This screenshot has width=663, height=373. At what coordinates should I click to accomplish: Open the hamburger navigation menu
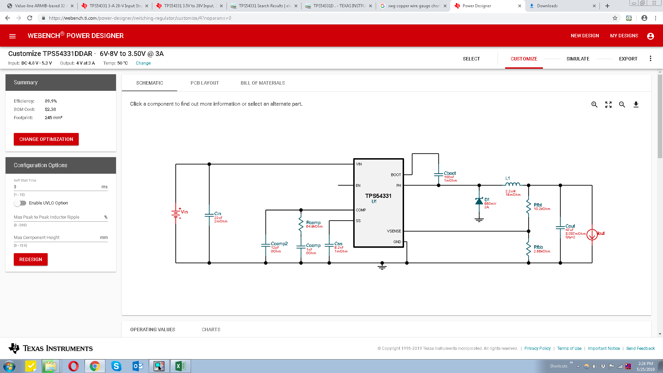click(x=12, y=36)
